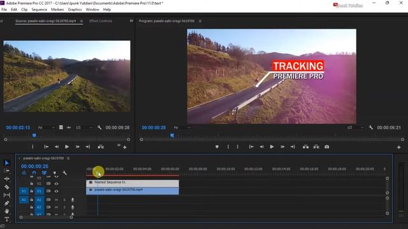Open the Edit menu

click(x=14, y=10)
